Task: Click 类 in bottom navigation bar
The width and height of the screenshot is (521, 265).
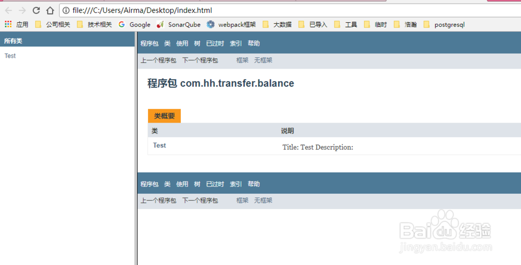Action: tap(167, 184)
